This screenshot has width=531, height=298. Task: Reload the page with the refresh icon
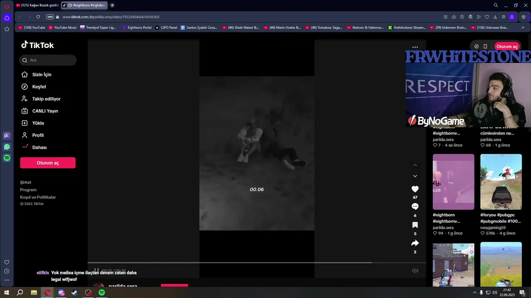tap(38, 17)
